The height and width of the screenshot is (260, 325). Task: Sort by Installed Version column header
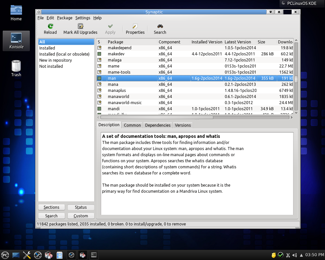pyautogui.click(x=207, y=42)
